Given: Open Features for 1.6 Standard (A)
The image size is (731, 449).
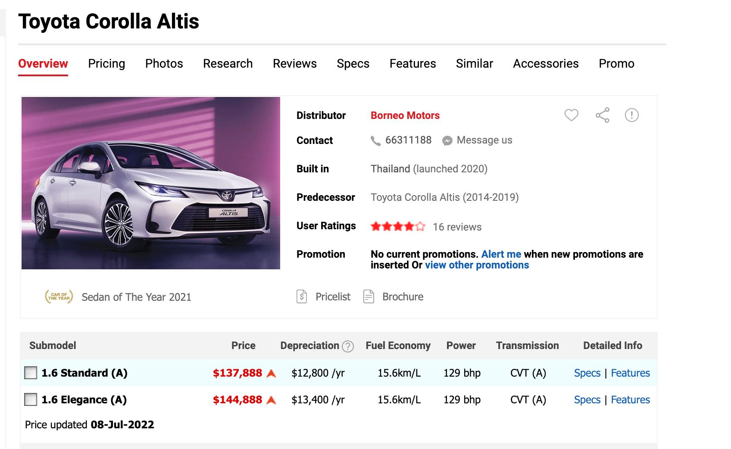Looking at the screenshot, I should [630, 373].
